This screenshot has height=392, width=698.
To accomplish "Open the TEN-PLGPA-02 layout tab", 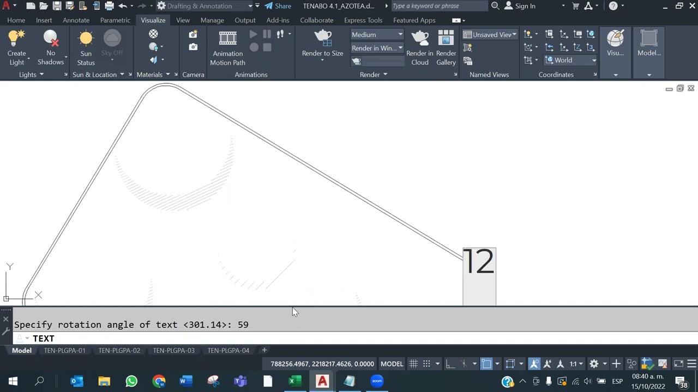I will (x=119, y=350).
